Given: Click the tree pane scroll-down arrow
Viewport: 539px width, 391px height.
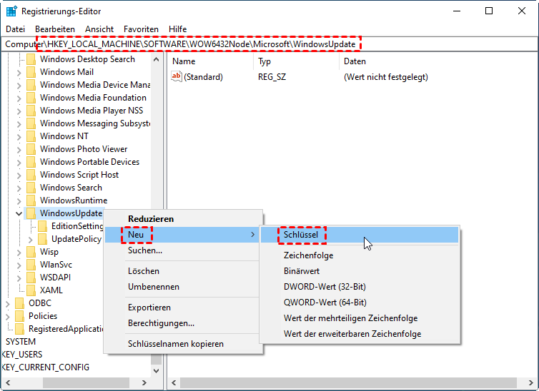Looking at the screenshot, I should click(156, 371).
